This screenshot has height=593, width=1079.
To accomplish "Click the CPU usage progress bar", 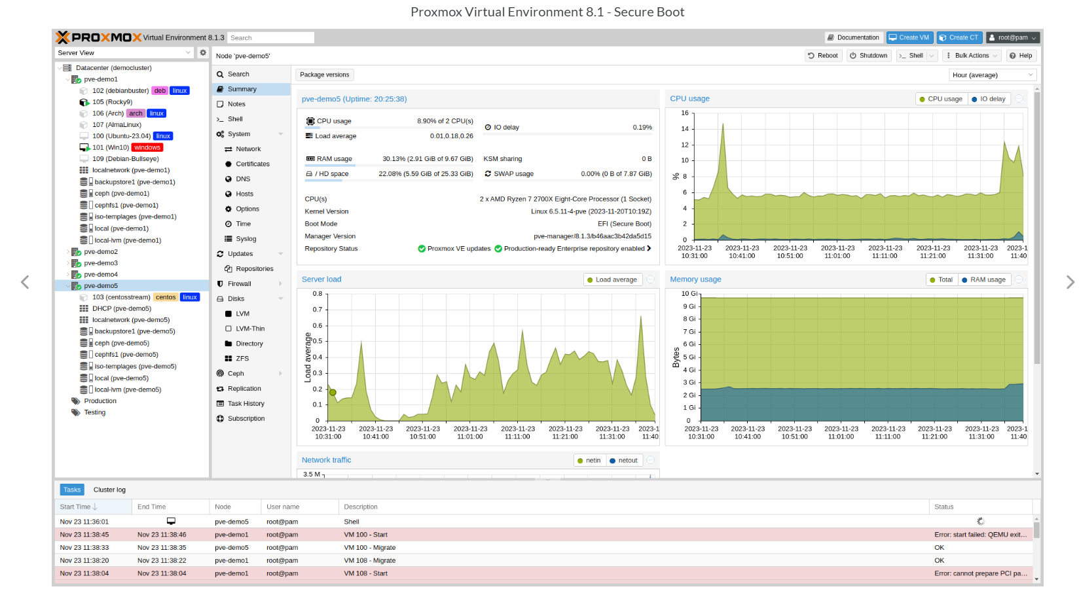I will click(389, 128).
